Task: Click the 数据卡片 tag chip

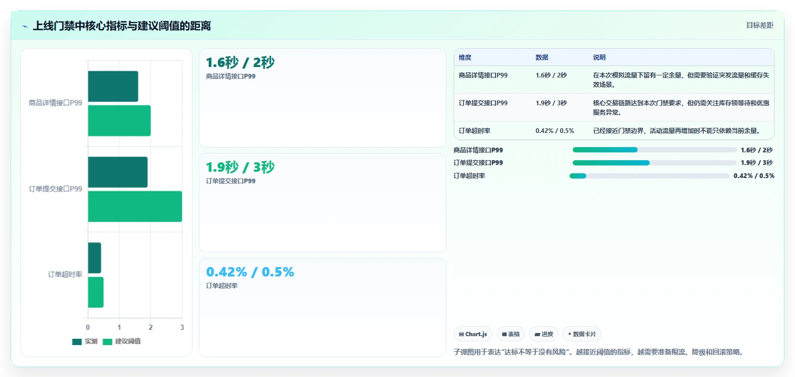Action: click(x=582, y=334)
